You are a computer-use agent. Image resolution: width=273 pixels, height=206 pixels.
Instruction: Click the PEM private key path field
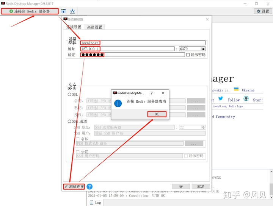[130, 144]
